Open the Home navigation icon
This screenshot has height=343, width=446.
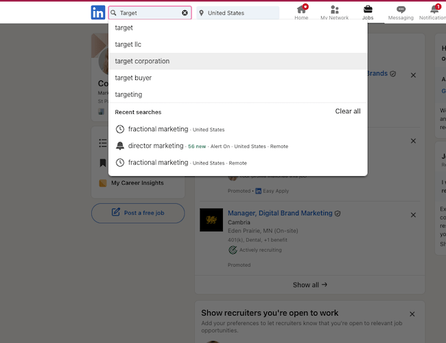click(x=301, y=12)
